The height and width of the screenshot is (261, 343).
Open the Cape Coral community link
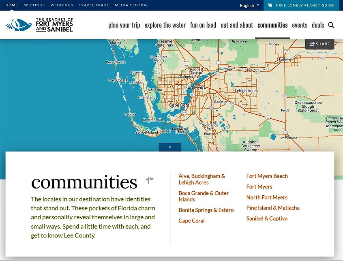point(191,221)
